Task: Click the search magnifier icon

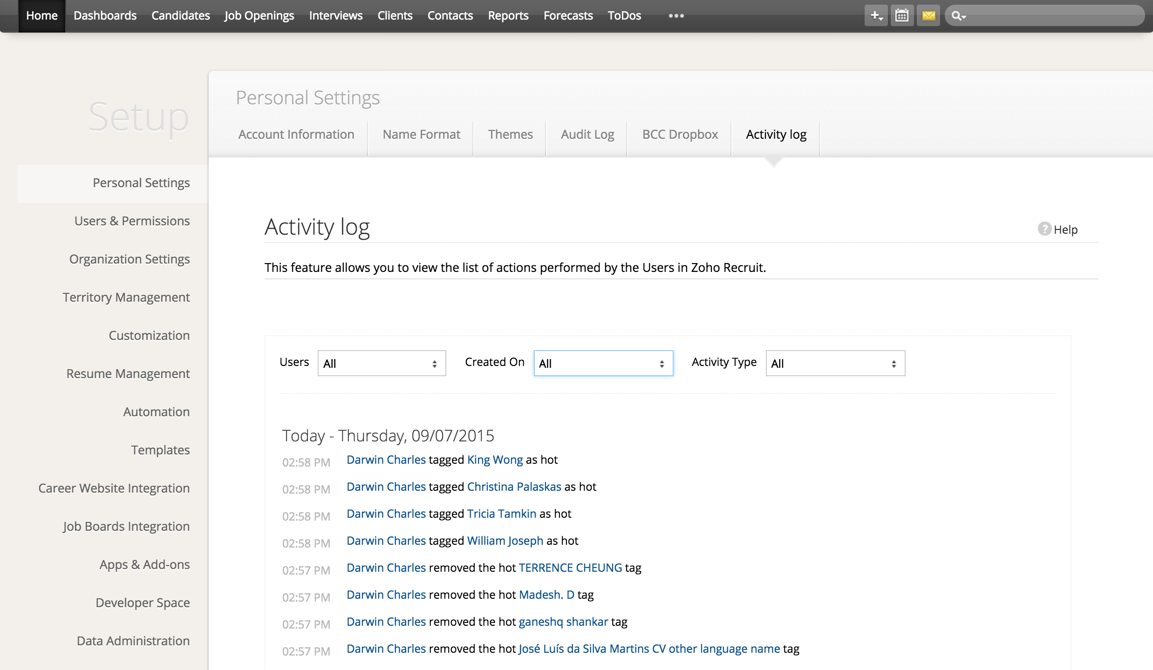Action: click(x=957, y=16)
